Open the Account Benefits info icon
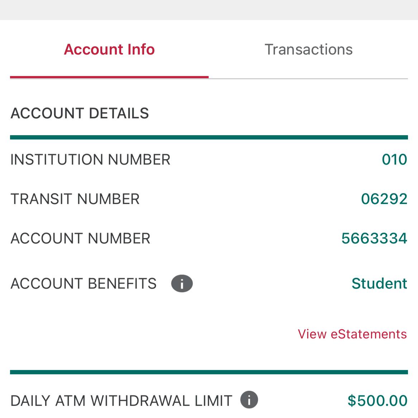 click(x=182, y=283)
